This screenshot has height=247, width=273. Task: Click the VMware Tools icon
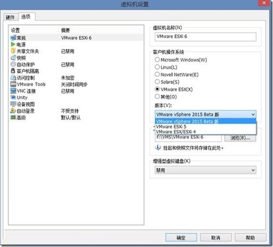point(13,84)
